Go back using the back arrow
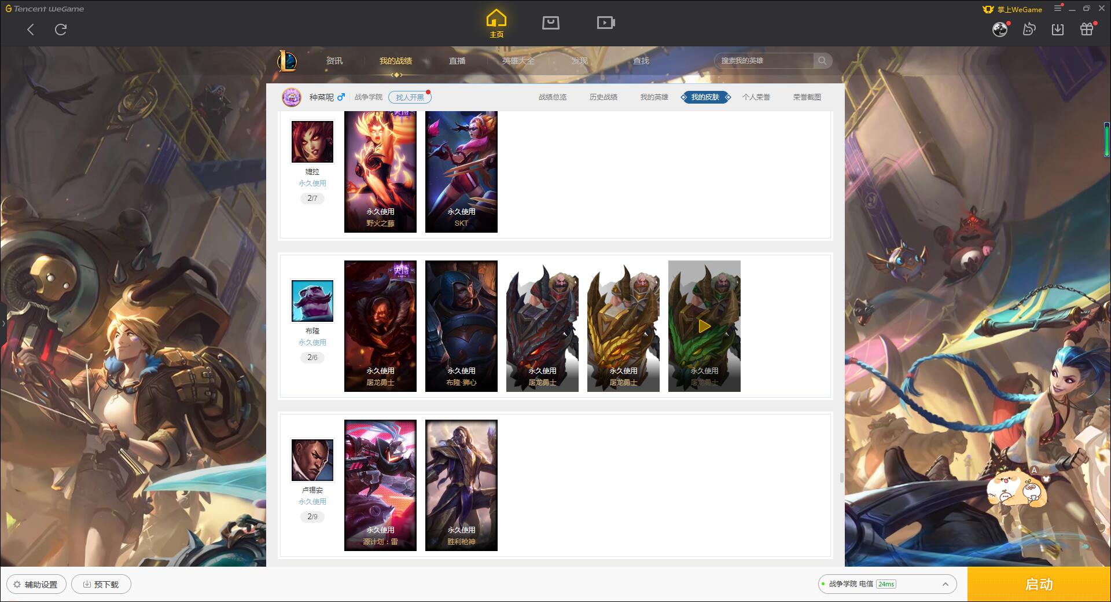Image resolution: width=1111 pixels, height=602 pixels. tap(31, 30)
